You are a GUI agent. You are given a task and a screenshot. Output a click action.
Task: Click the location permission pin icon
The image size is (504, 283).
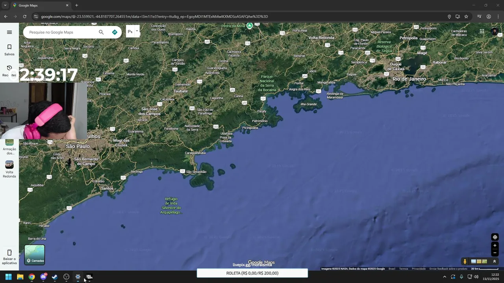tap(449, 17)
